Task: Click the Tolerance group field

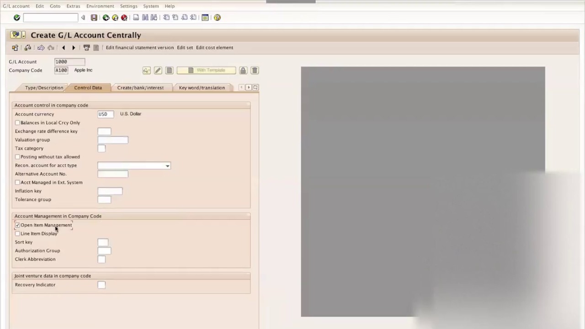Action: [x=104, y=200]
